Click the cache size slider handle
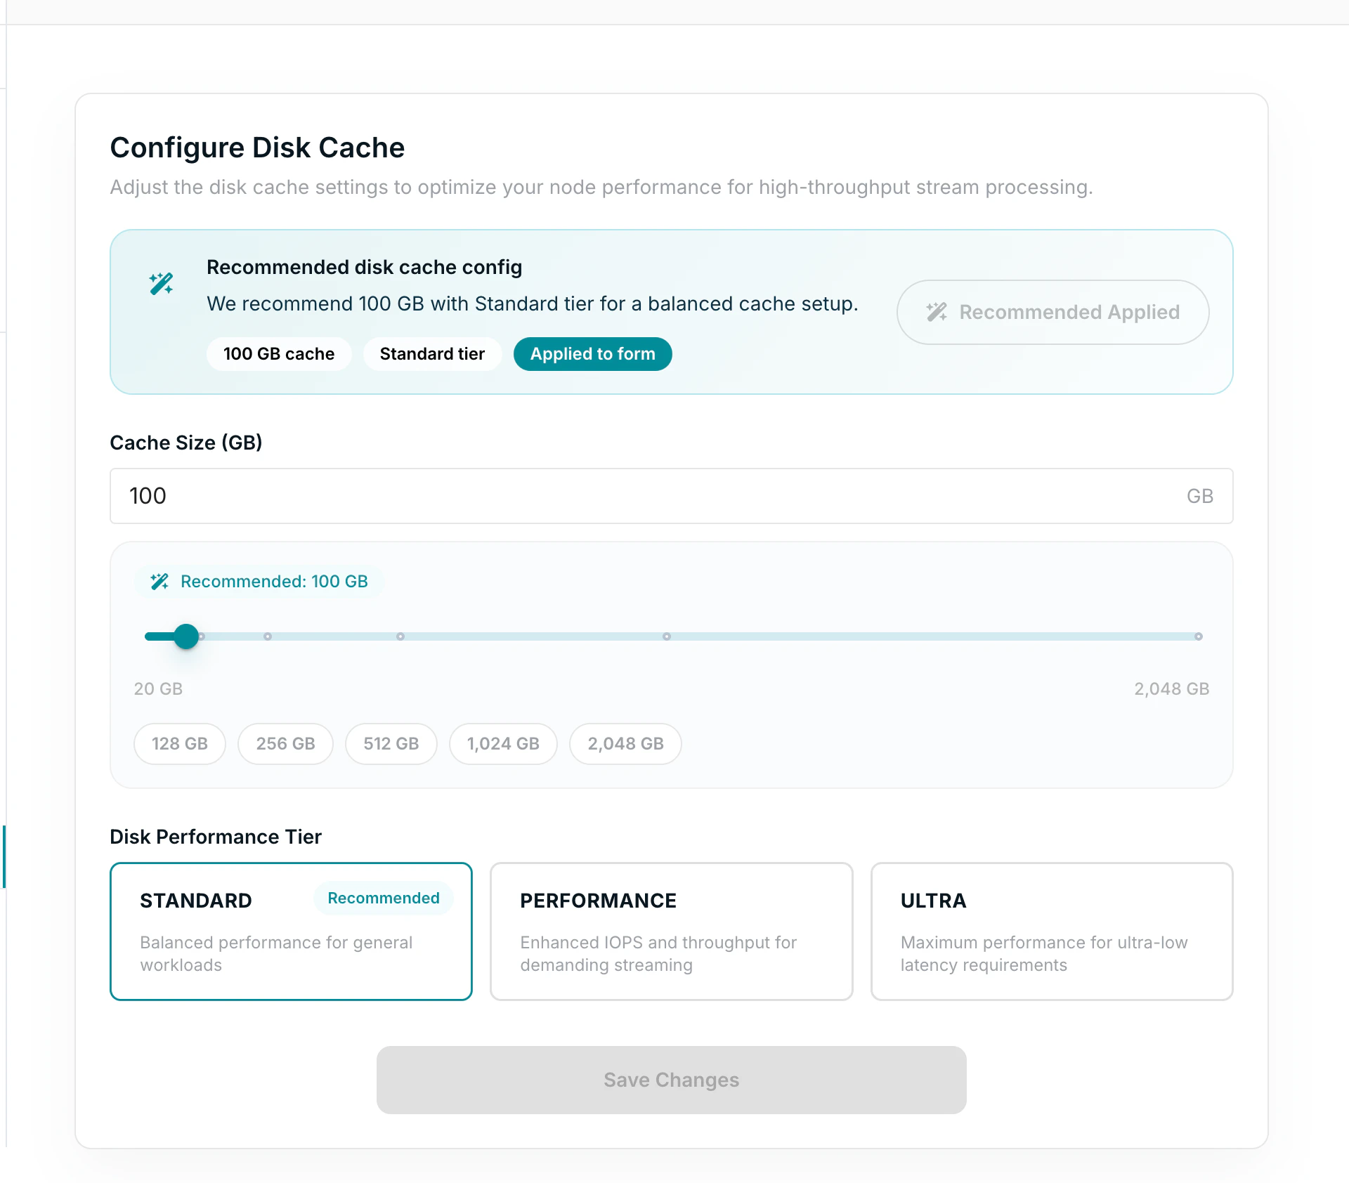This screenshot has height=1183, width=1349. 186,636
